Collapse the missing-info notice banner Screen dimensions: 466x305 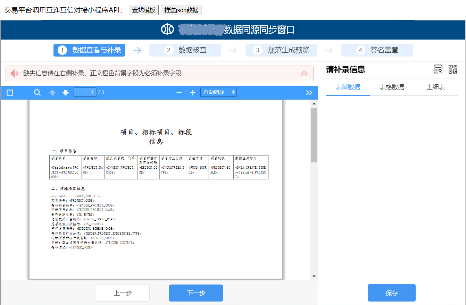[x=304, y=74]
